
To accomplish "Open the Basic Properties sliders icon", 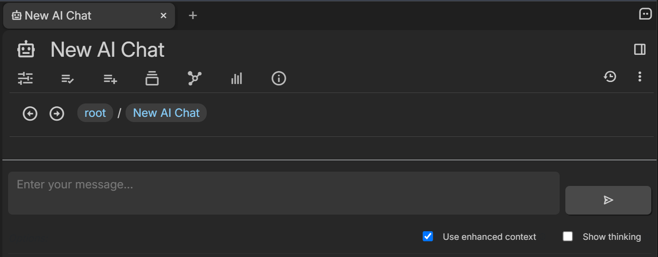I will (x=25, y=78).
